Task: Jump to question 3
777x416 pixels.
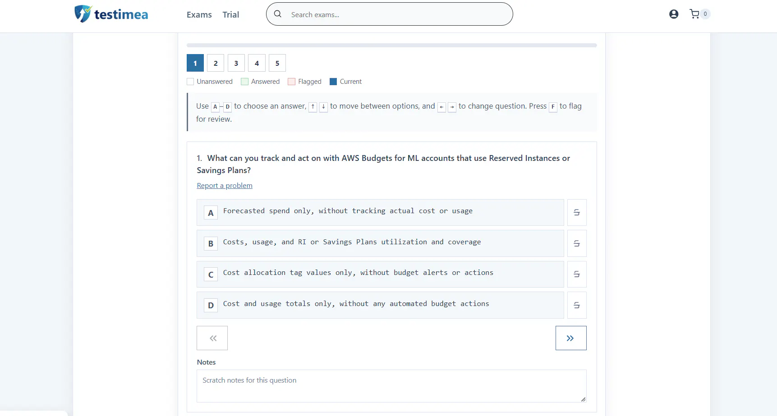Action: point(236,63)
